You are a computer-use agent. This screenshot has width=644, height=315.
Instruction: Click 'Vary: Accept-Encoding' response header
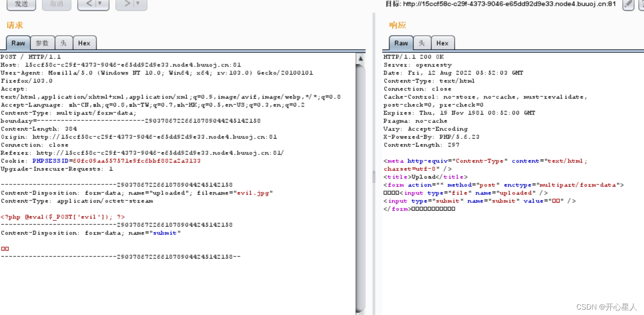tap(426, 129)
